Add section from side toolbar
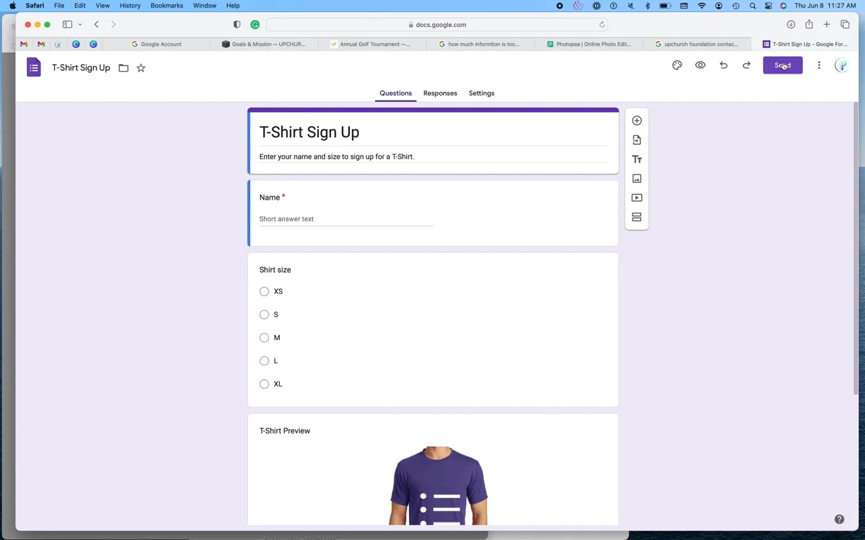This screenshot has width=865, height=540. coord(637,217)
